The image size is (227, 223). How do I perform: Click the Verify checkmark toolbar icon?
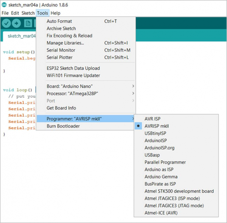pyautogui.click(x=6, y=23)
